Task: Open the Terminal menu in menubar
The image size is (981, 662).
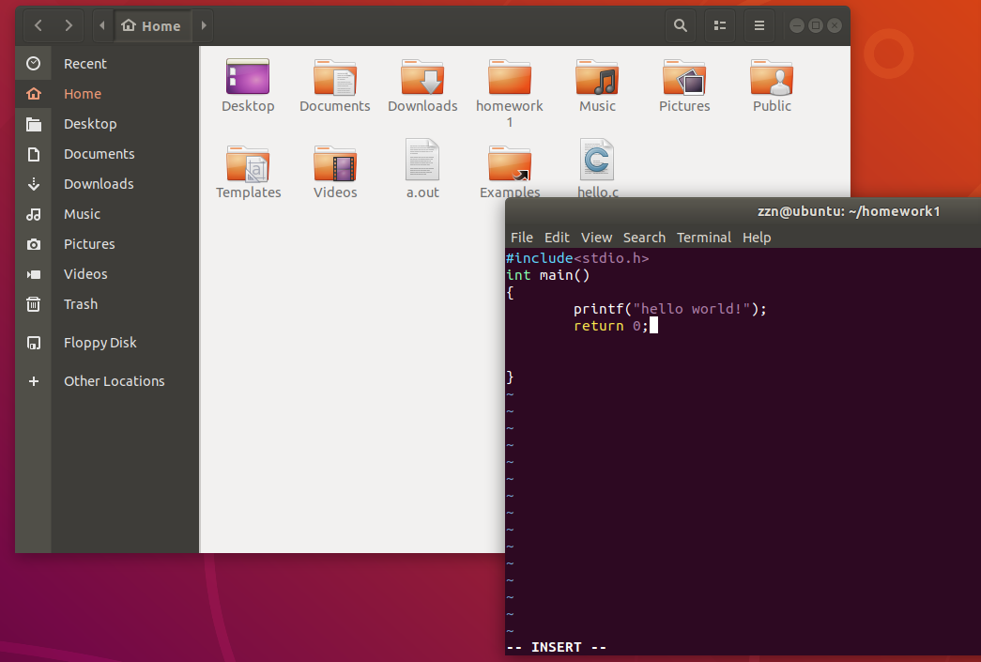Action: point(704,238)
